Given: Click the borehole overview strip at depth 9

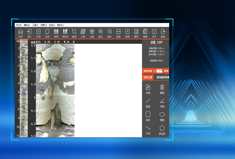Looking at the screenshot, I should pos(23,118).
